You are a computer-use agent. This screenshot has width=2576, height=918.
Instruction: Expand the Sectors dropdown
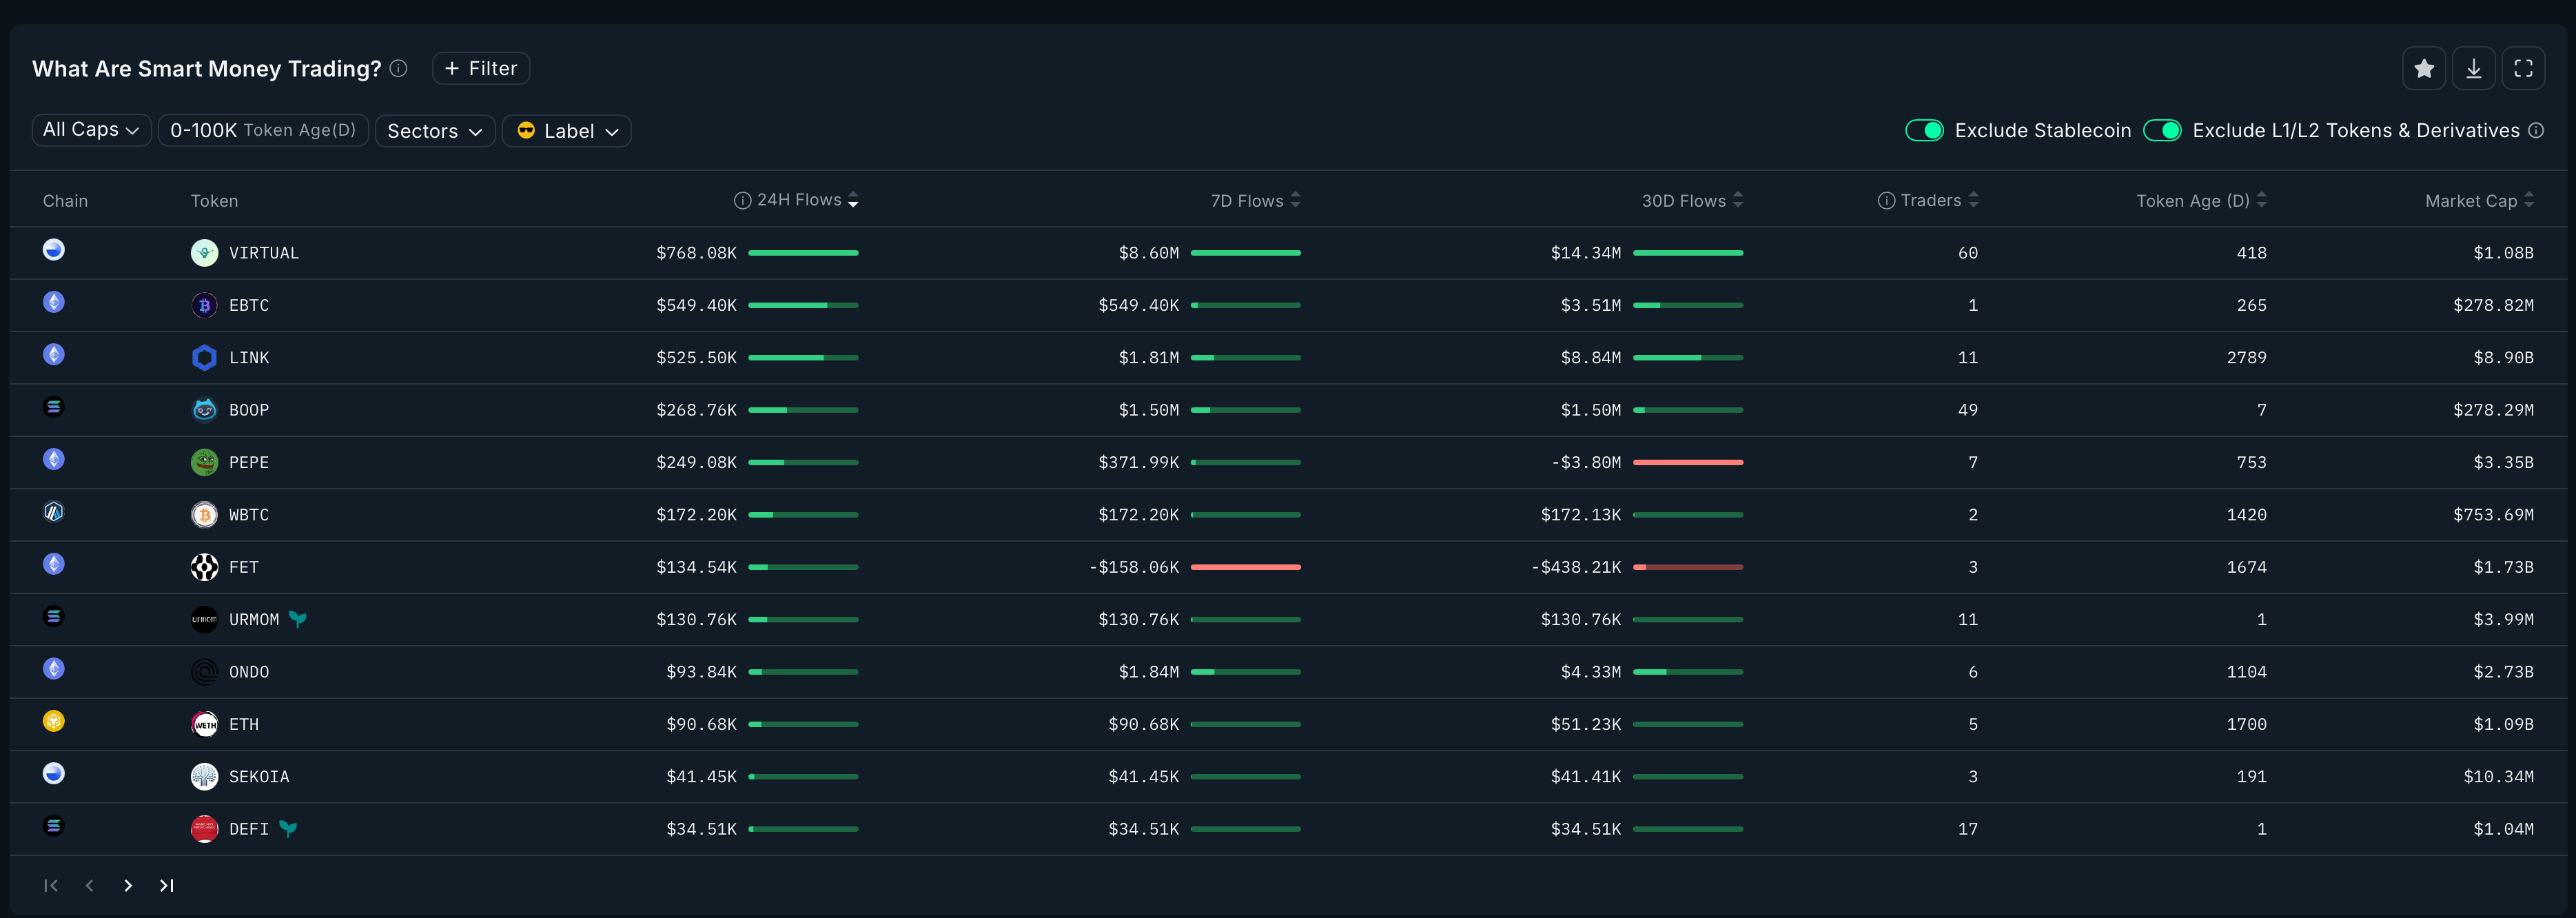[434, 131]
